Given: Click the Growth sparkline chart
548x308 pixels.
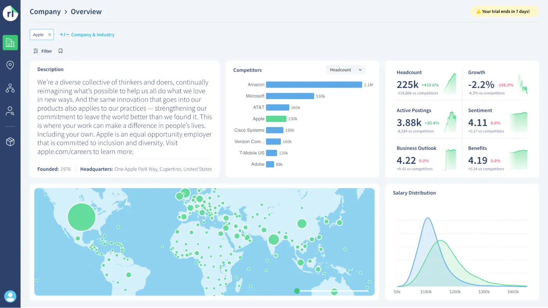Looking at the screenshot, I should coord(523,84).
